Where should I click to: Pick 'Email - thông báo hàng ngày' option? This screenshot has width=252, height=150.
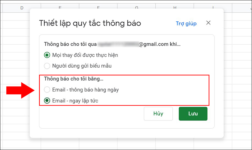coord(47,90)
